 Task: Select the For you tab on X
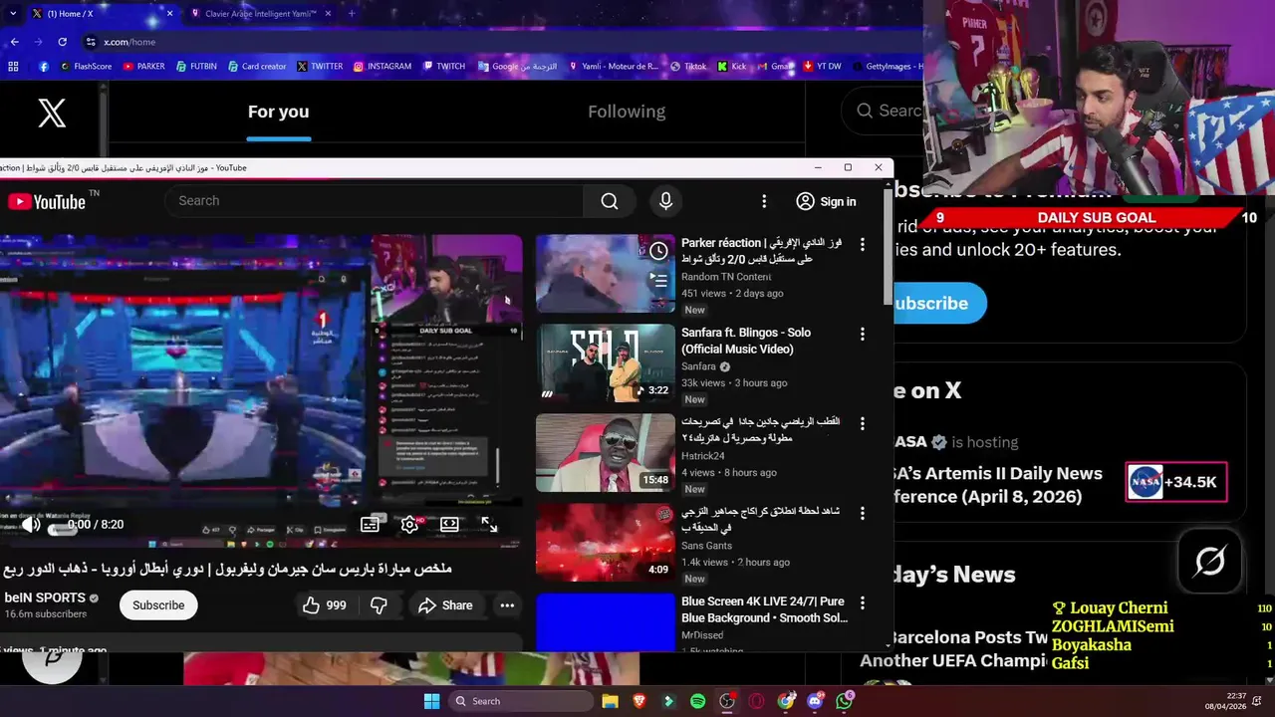coord(278,112)
